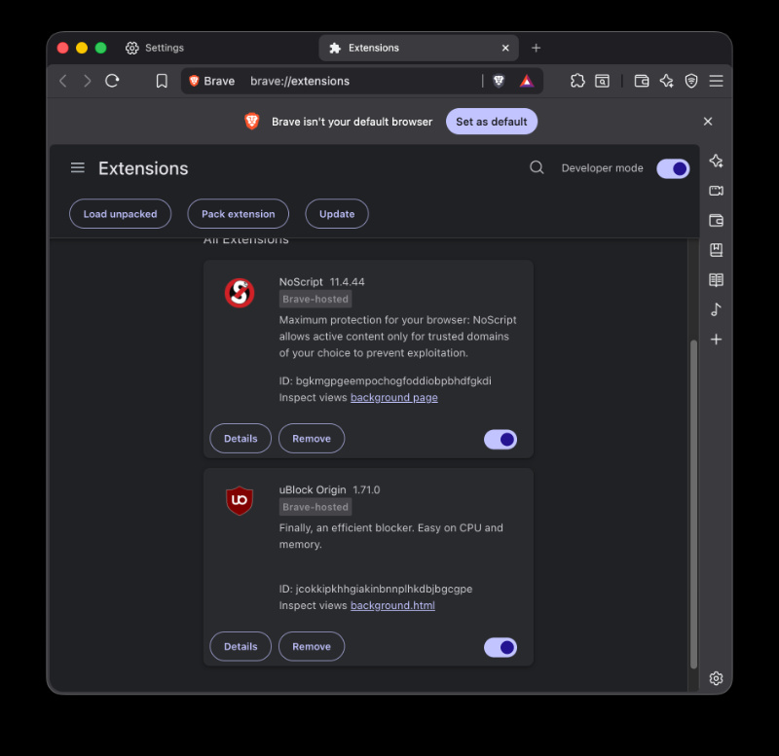779x756 pixels.
Task: Open the Wallet icon in sidebar
Action: point(716,221)
